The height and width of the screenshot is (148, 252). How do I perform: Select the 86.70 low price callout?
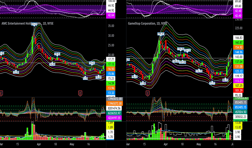[x=225, y=80]
